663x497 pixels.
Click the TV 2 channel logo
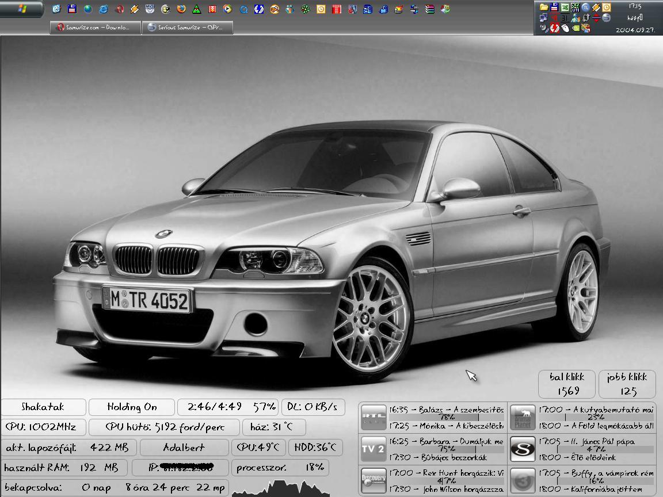point(374,449)
